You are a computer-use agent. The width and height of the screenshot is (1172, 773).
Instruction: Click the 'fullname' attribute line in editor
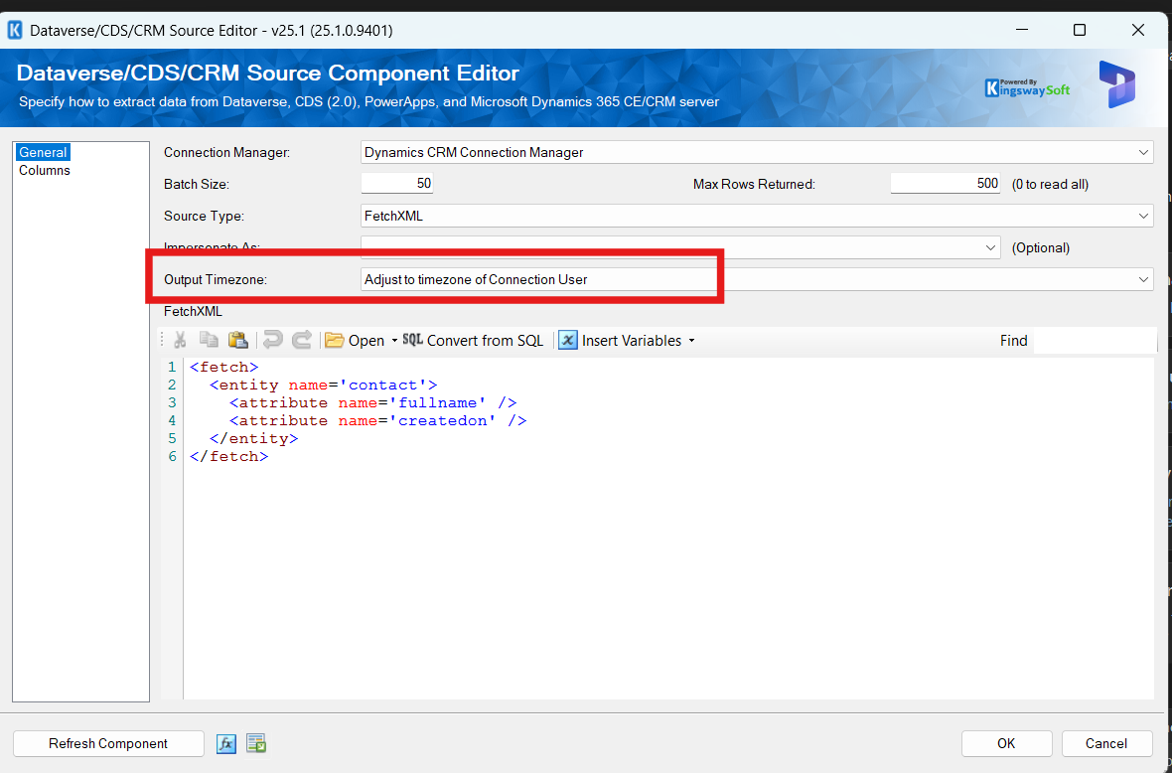[x=373, y=403]
